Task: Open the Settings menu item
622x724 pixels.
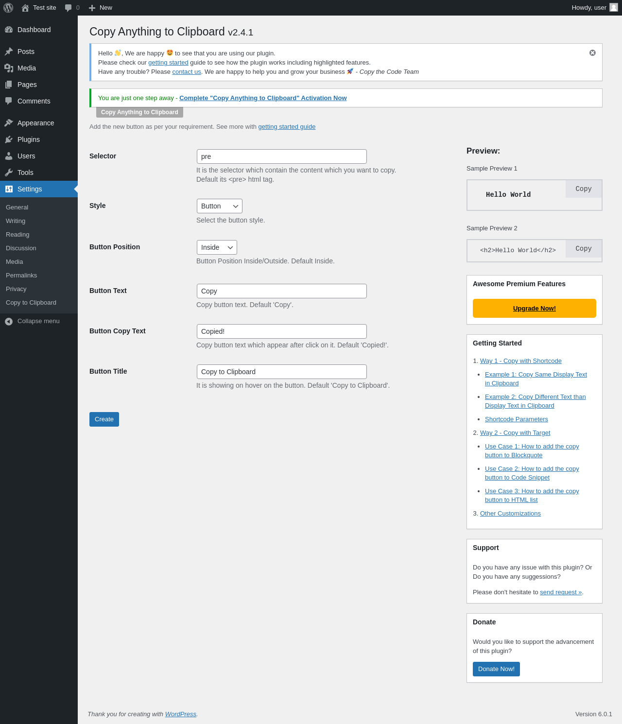Action: (39, 189)
